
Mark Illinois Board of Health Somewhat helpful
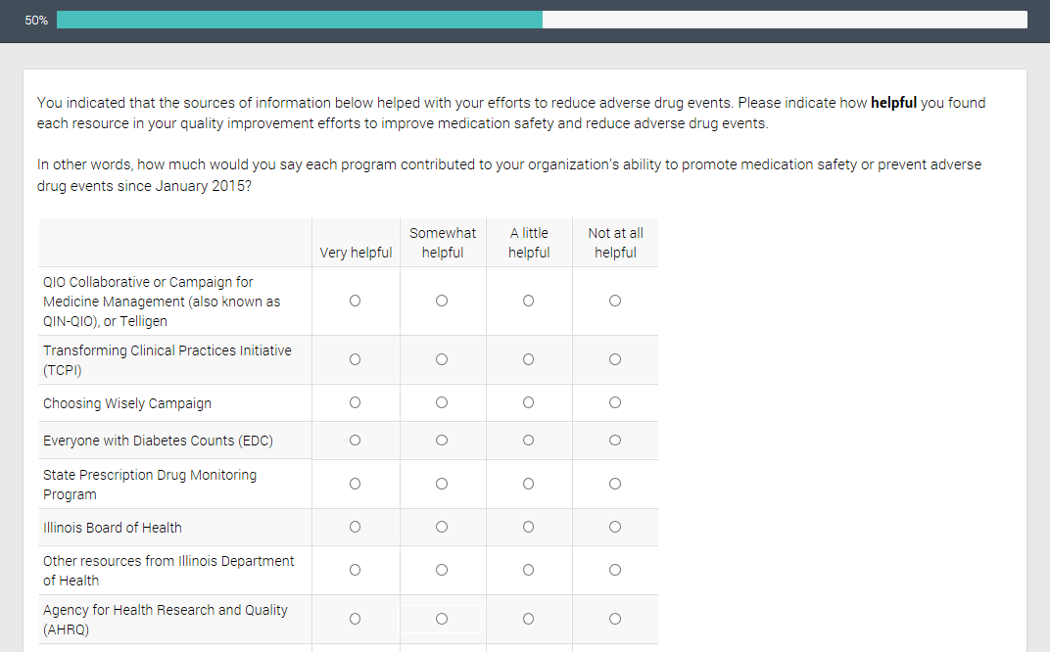click(x=442, y=527)
